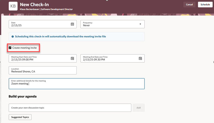Open Suggested Topics
The width and height of the screenshot is (214, 123).
tap(20, 117)
